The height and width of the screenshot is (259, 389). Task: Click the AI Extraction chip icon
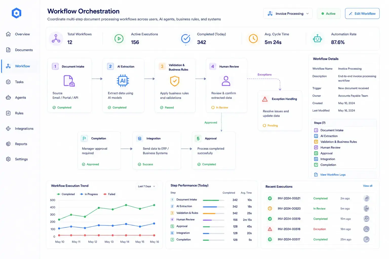[123, 81]
